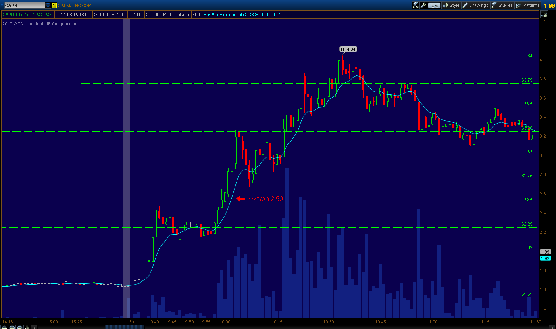Click the zoom out magnifier icon
Viewport: 556px width, 329px height.
(20, 327)
